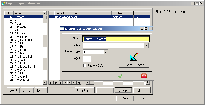Click the layout list horizontal scroll right arrow
This screenshot has height=105, width=205.
(148, 83)
